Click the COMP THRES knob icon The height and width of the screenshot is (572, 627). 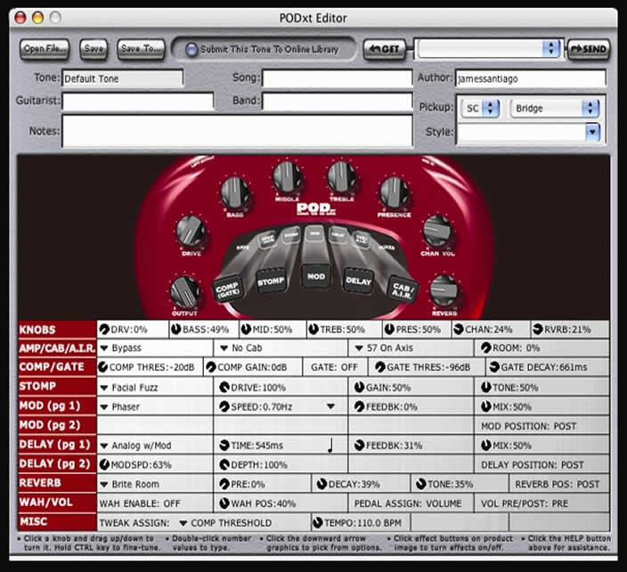(x=102, y=367)
